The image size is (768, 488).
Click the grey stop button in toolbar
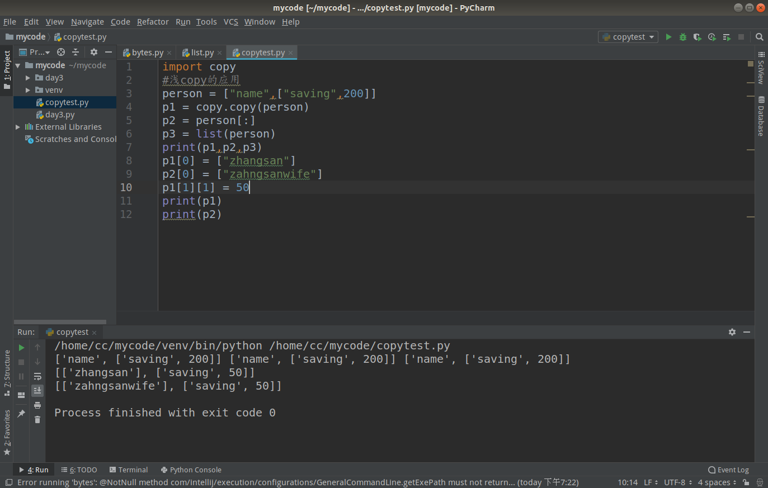(x=741, y=37)
